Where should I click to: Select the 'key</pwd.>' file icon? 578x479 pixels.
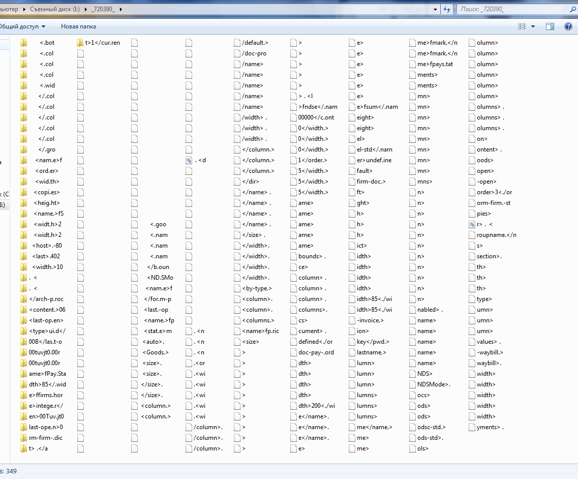pos(352,342)
